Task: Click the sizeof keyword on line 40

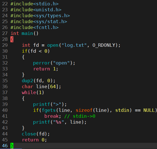Action: click(84, 110)
